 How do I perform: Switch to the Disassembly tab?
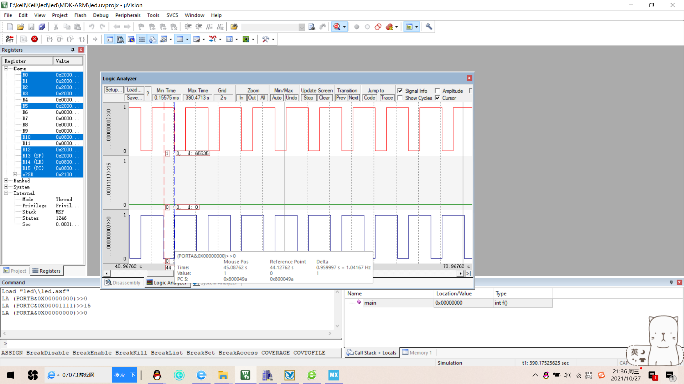pos(123,283)
